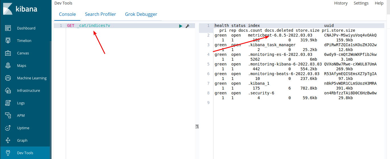This screenshot has width=390, height=159.
Task: Go to APM label in sidebar
Action: click(21, 115)
